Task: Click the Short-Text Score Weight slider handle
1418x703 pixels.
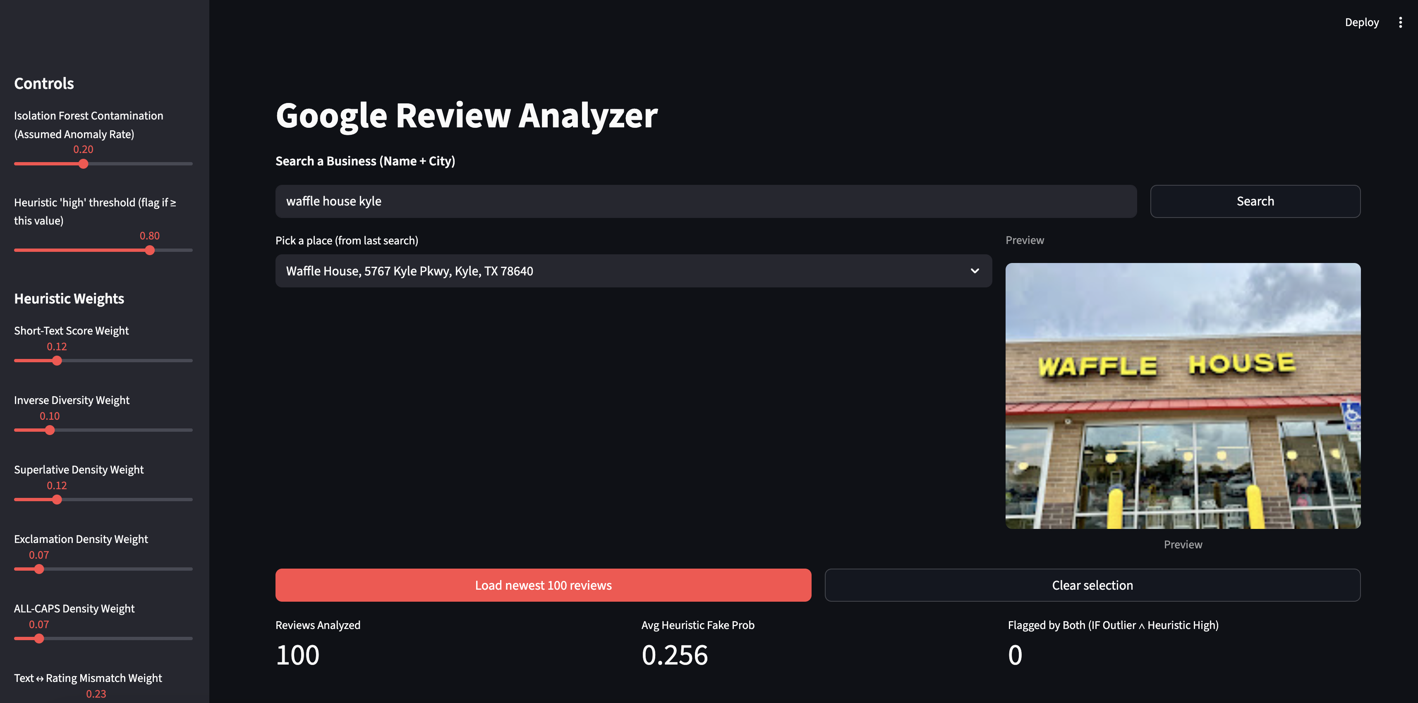Action: click(57, 361)
